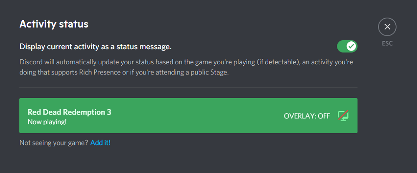
Task: Click the white checkmark knob on the switch
Action: 352,46
